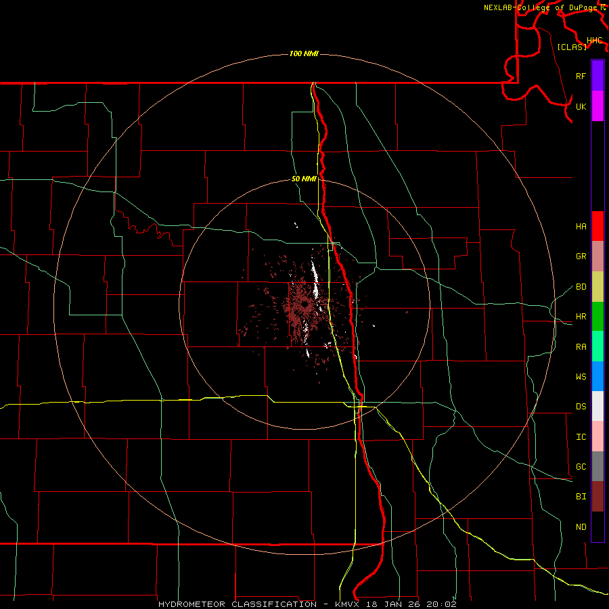Image resolution: width=609 pixels, height=609 pixels.
Task: Click the HHC product code text
Action: [594, 41]
